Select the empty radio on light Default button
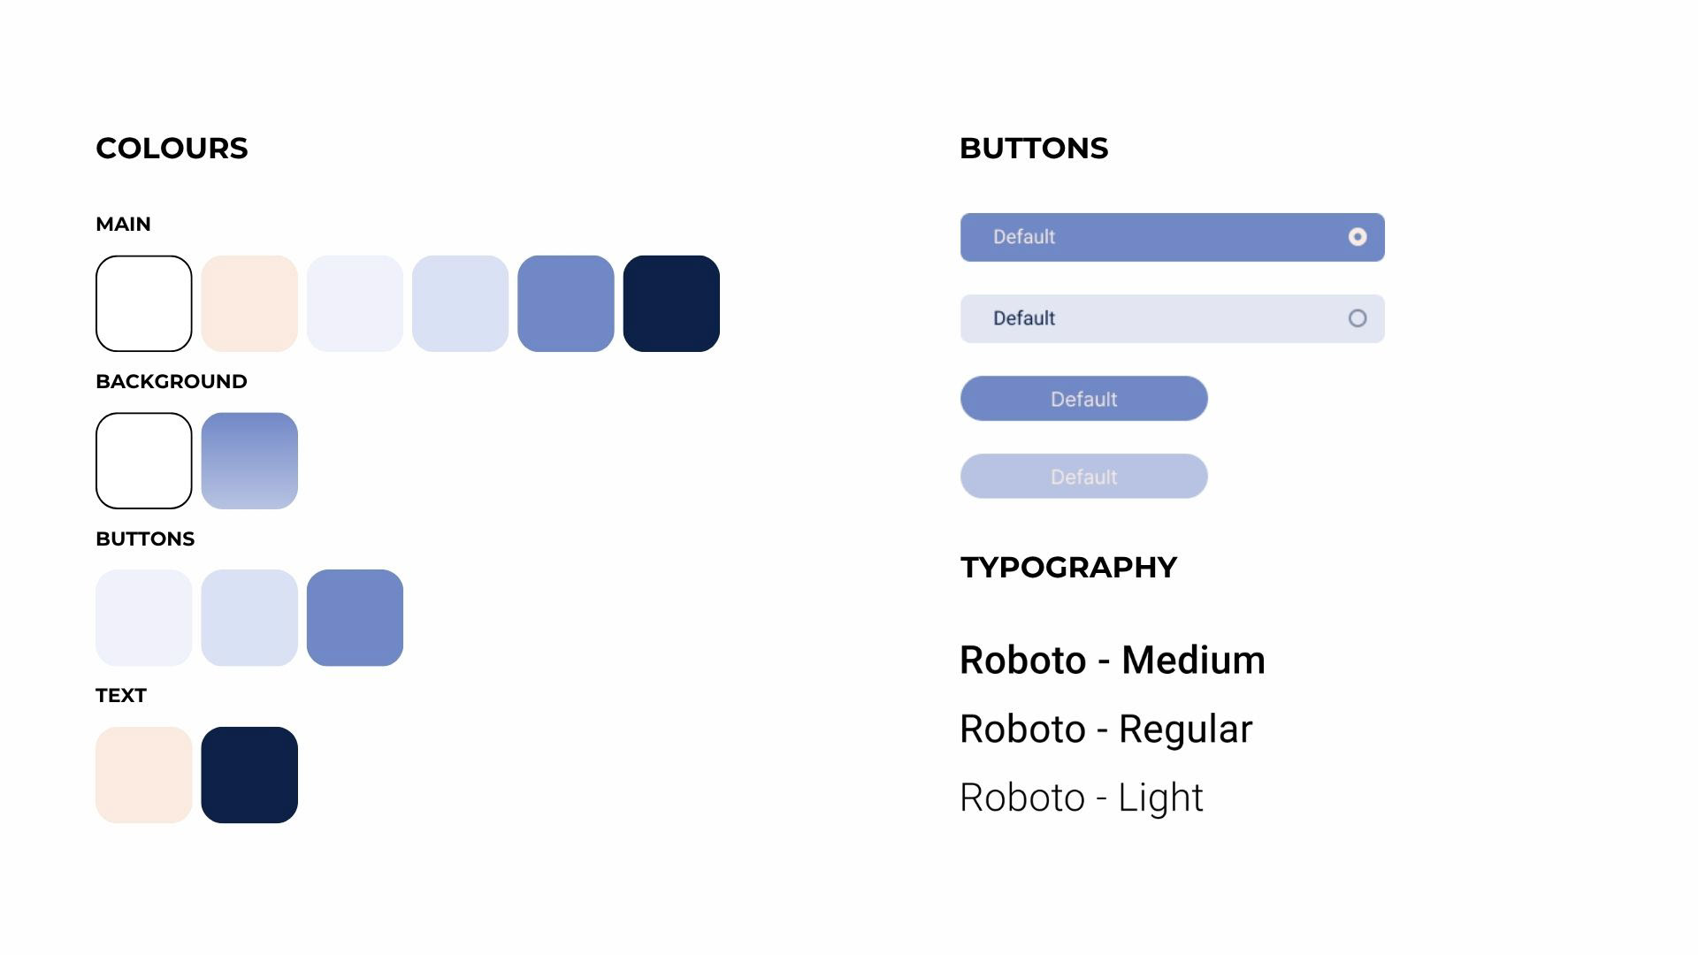1698x955 pixels. (x=1357, y=318)
